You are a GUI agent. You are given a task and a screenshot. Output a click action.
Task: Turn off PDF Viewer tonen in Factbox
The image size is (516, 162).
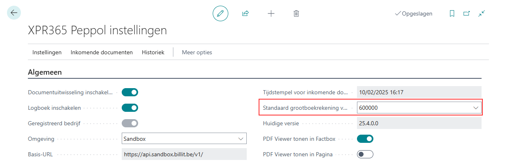[x=365, y=139]
